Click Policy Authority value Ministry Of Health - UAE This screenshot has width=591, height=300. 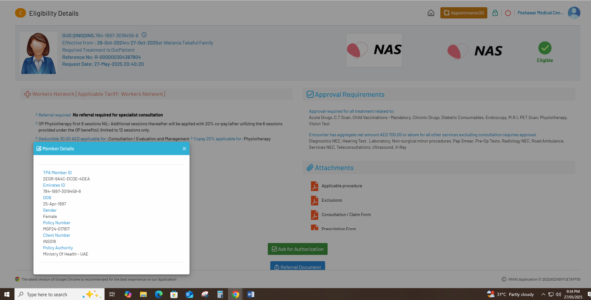click(x=65, y=254)
